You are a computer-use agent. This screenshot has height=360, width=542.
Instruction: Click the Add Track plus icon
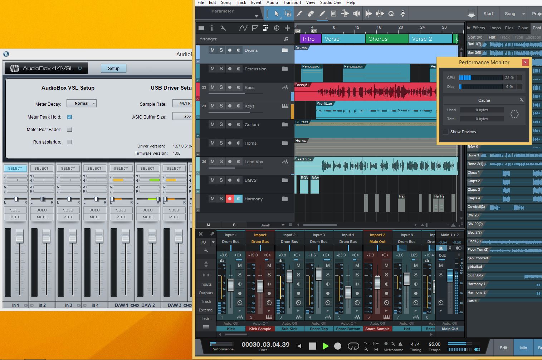click(x=287, y=28)
